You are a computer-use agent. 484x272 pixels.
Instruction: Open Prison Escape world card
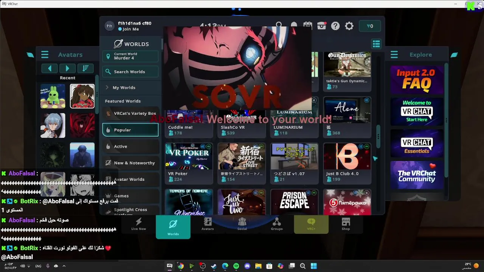(x=294, y=202)
